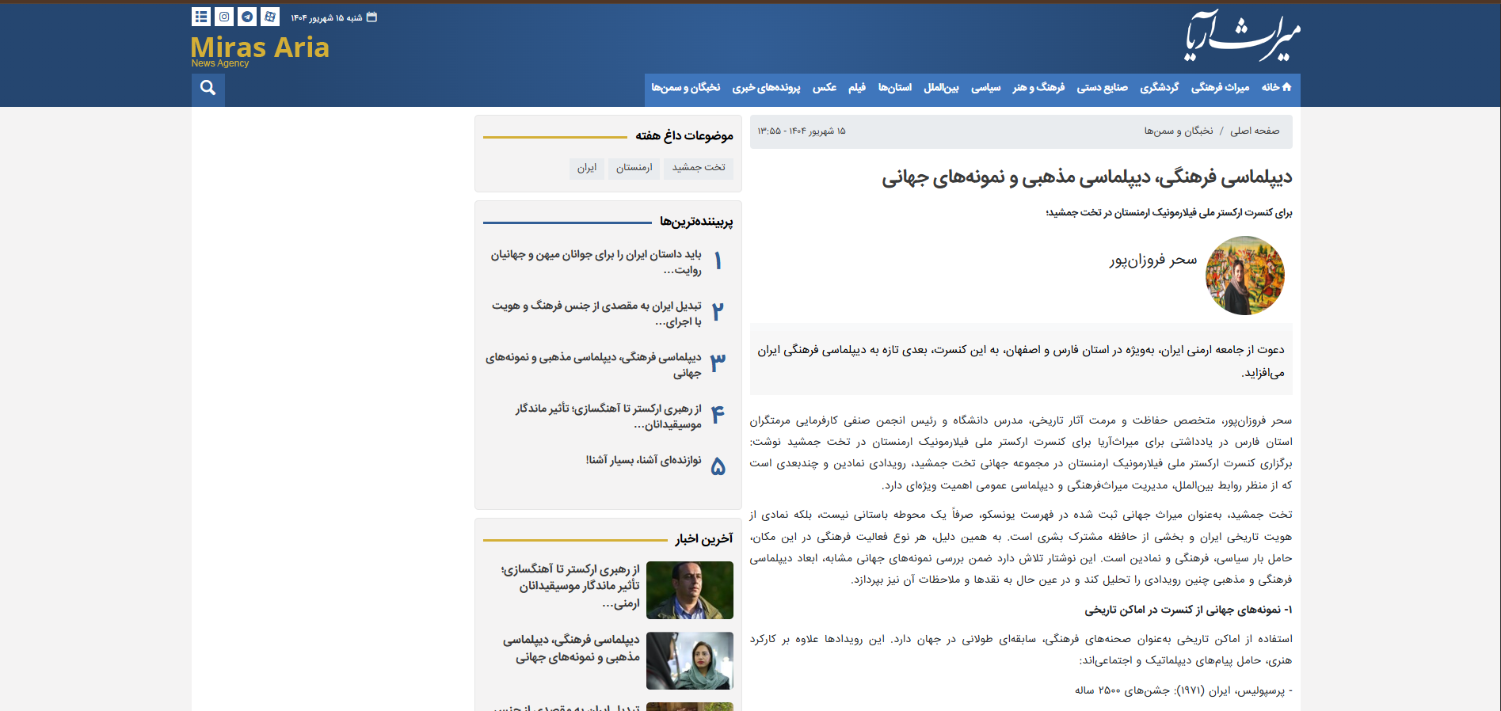Image resolution: width=1501 pixels, height=711 pixels.
Task: Open the list/archive icon in header
Action: click(x=201, y=17)
